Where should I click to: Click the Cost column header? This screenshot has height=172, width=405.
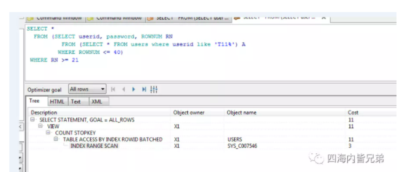click(353, 113)
